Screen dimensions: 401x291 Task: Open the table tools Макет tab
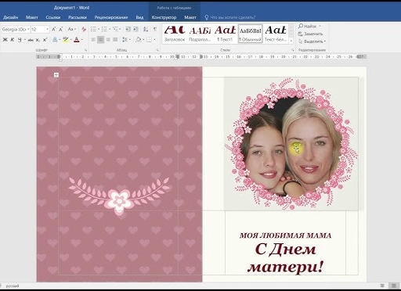coord(190,17)
